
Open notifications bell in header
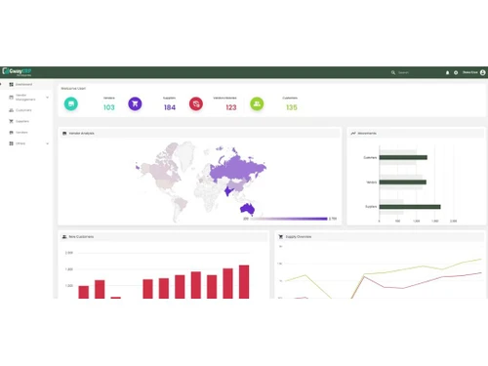click(447, 72)
